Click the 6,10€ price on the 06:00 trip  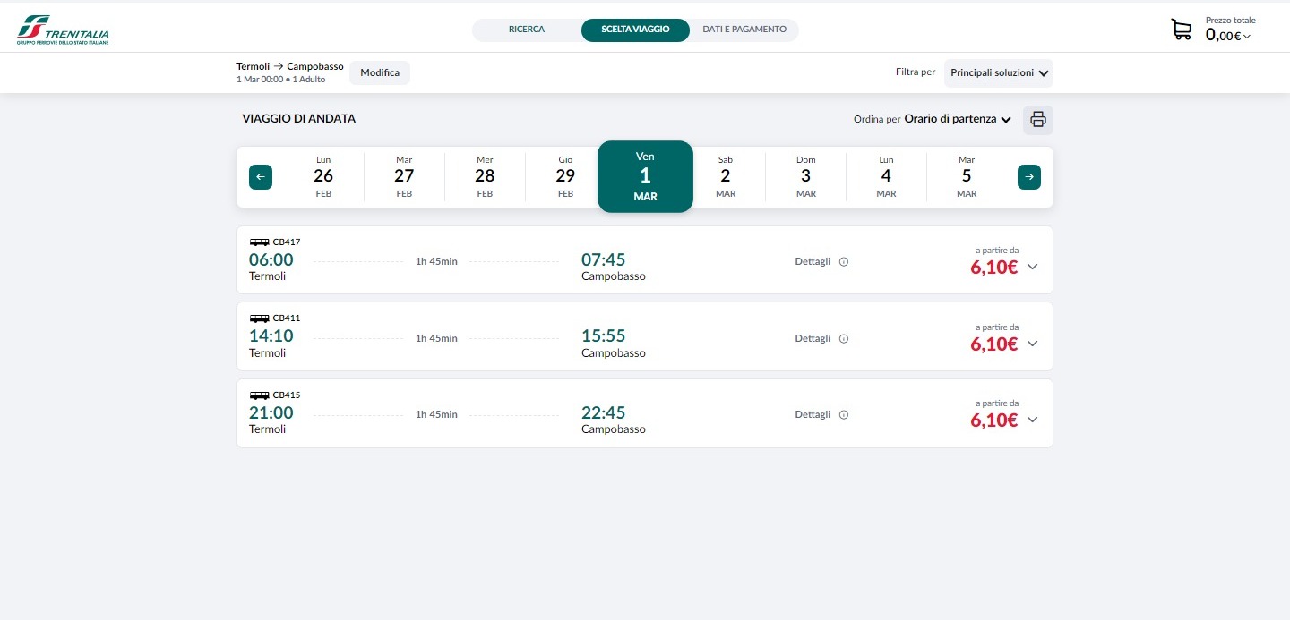pos(994,267)
